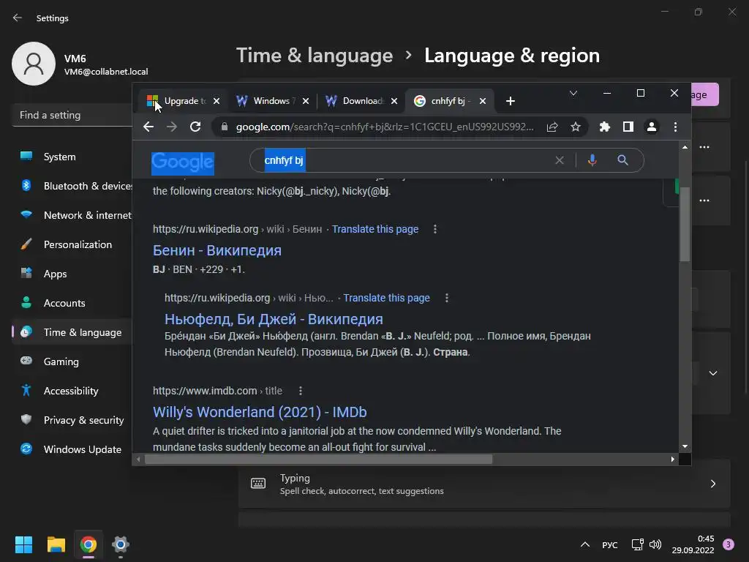This screenshot has width=749, height=562.
Task: Click Time & language breadcrumb heading
Action: pyautogui.click(x=315, y=56)
